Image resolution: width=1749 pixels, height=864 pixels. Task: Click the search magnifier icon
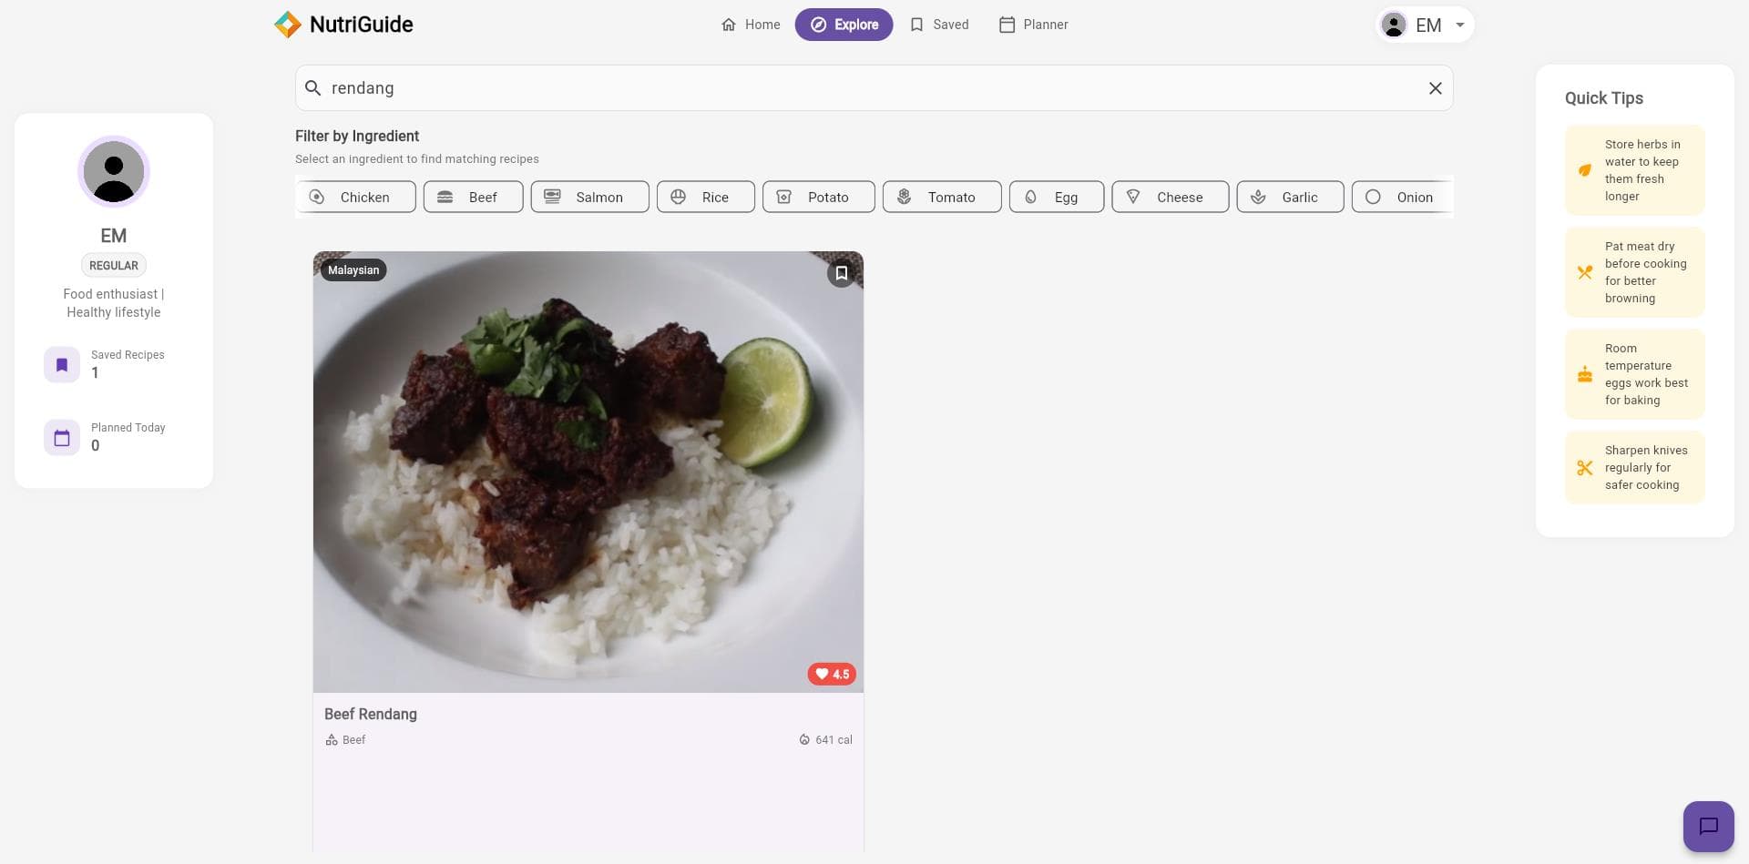pyautogui.click(x=312, y=87)
